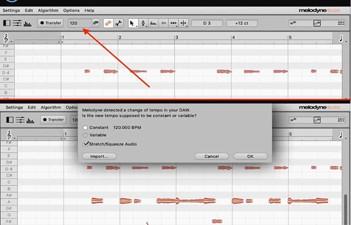Open the Settings menu in lower window
The image size is (351, 225).
click(15, 107)
